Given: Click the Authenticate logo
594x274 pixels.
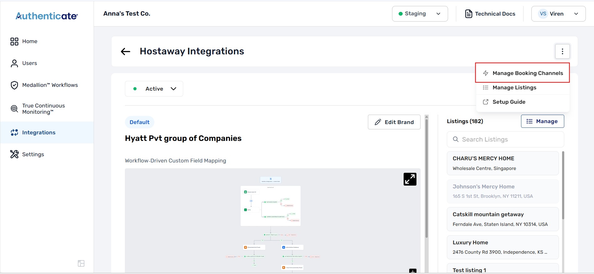Looking at the screenshot, I should 47,16.
